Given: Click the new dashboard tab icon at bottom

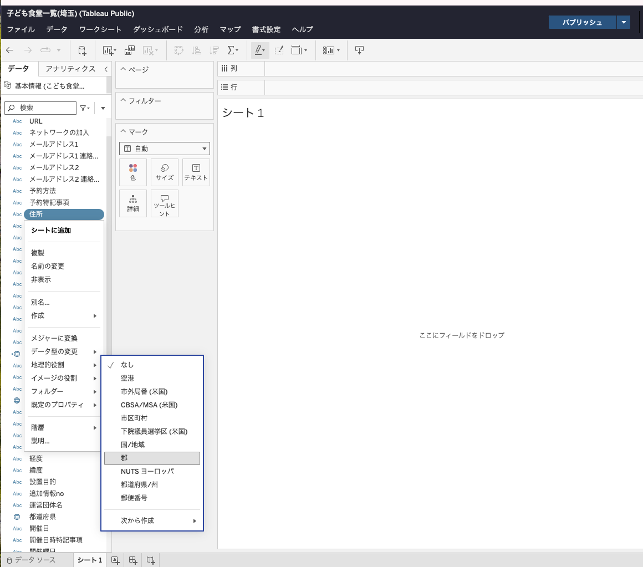Looking at the screenshot, I should pos(133,560).
